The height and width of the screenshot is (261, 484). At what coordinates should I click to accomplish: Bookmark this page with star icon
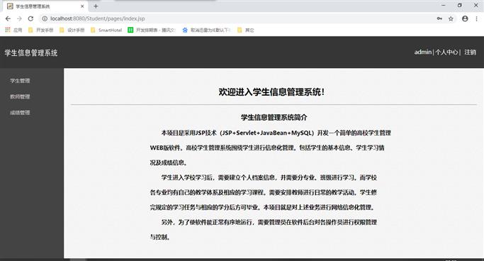451,18
